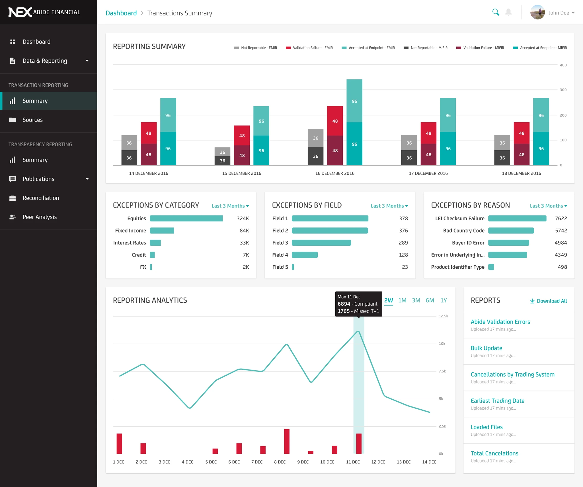583x487 pixels.
Task: Open the Cancellations by Trading System report
Action: (512, 374)
